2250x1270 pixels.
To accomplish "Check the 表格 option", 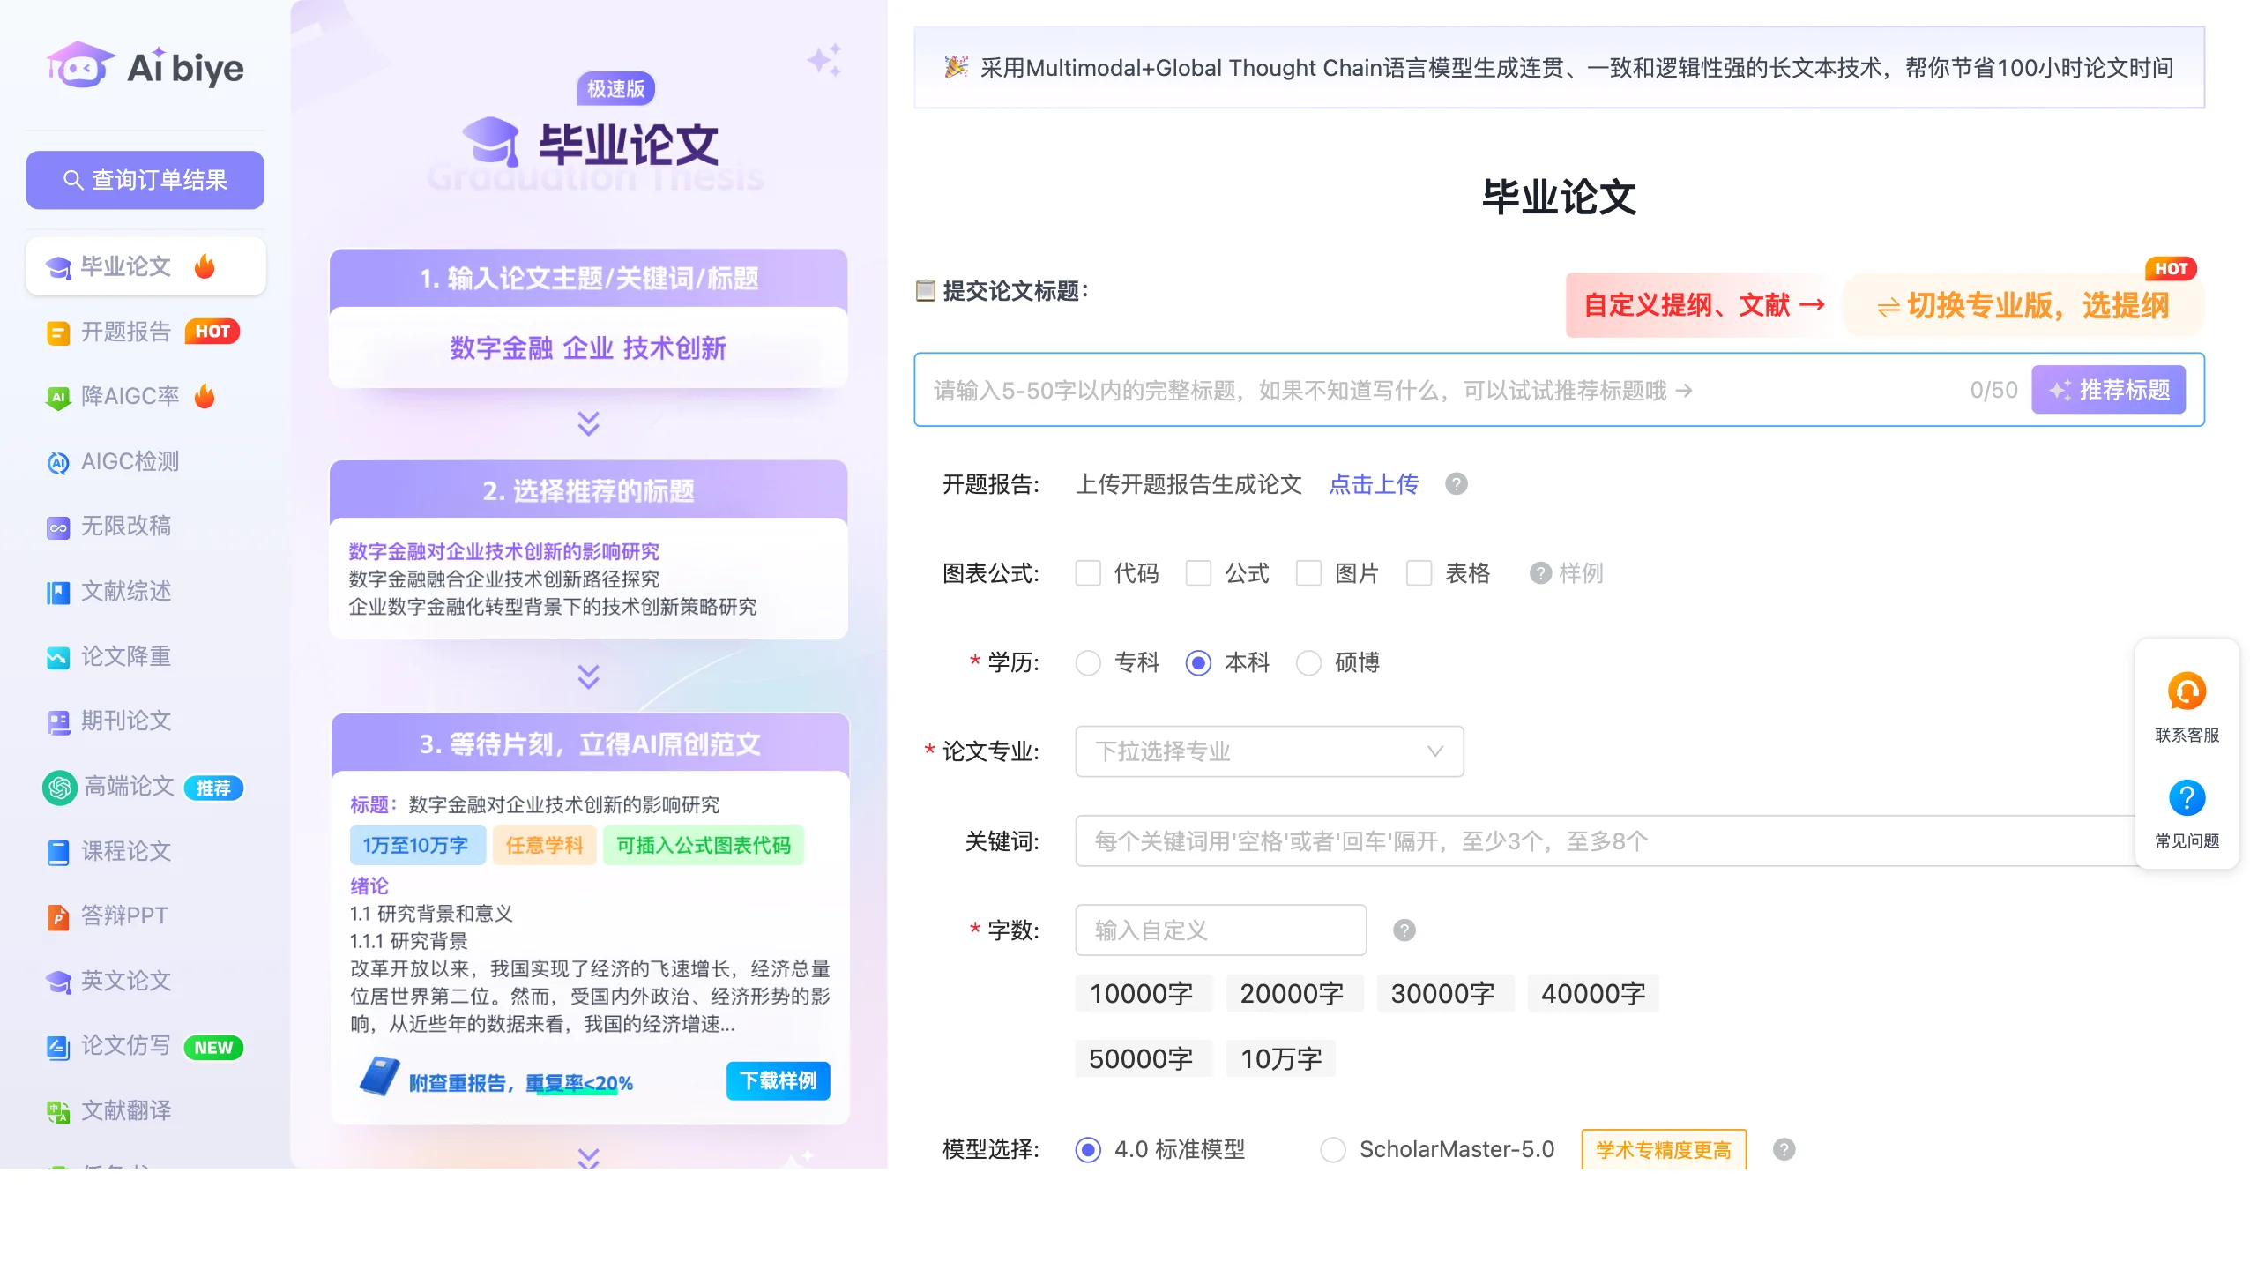I will 1419,573.
